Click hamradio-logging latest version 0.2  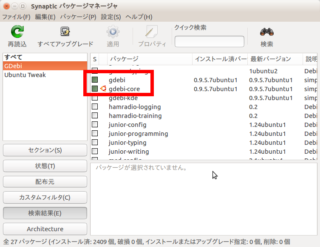click(253, 107)
